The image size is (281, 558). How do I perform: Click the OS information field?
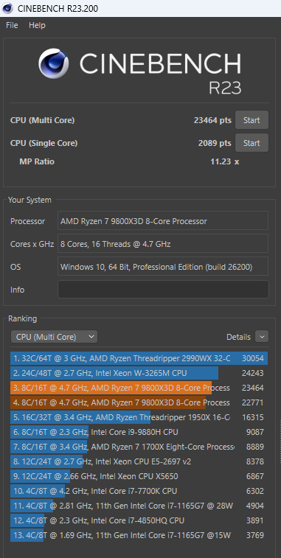(x=163, y=267)
